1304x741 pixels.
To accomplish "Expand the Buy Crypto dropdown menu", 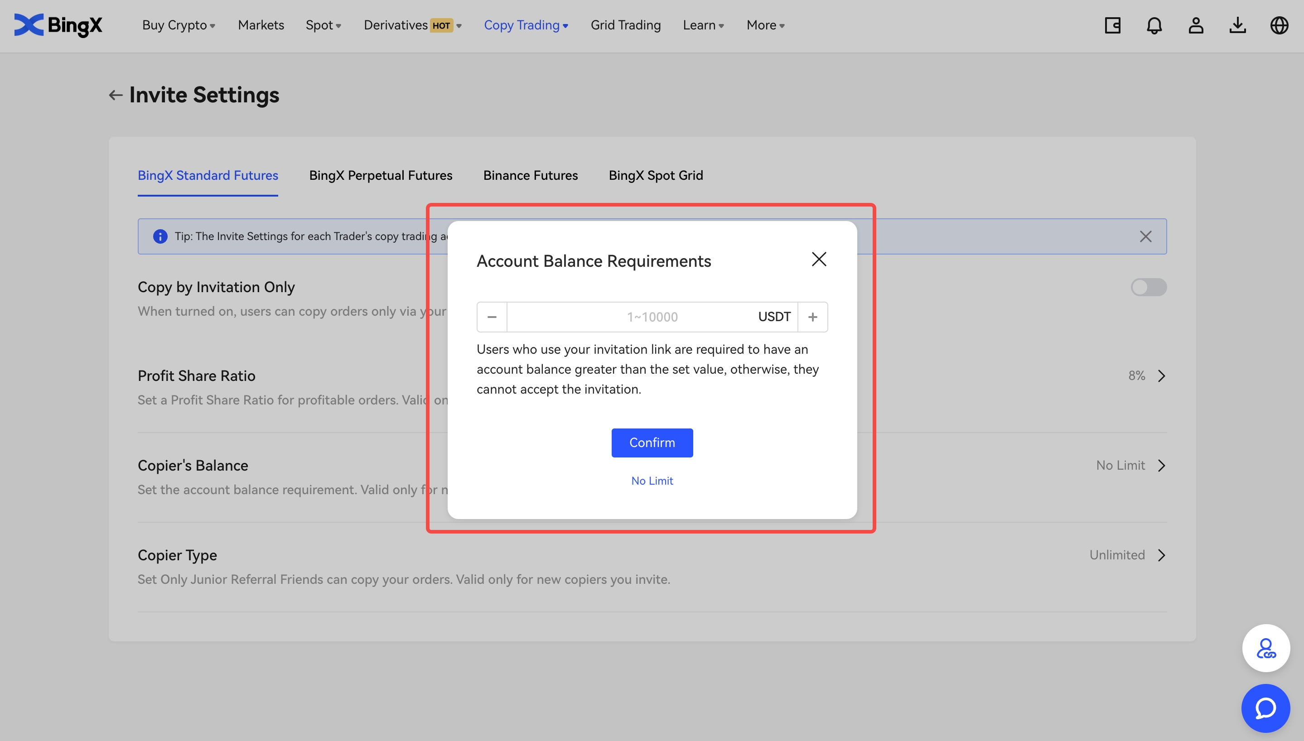I will click(179, 25).
